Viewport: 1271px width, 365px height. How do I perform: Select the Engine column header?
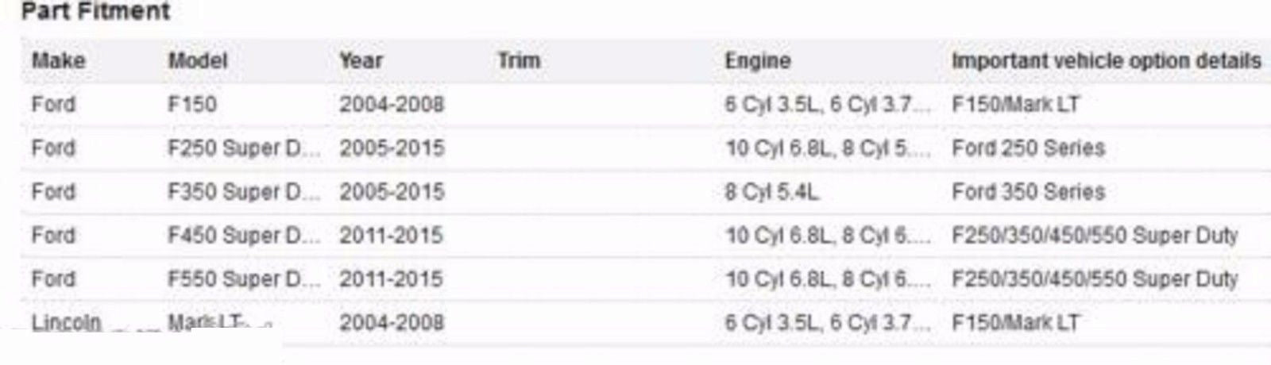point(757,61)
